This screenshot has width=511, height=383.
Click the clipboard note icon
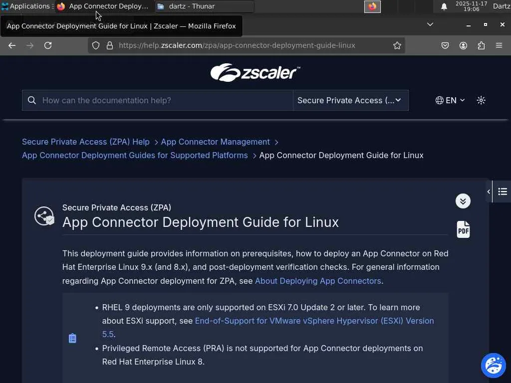72,339
